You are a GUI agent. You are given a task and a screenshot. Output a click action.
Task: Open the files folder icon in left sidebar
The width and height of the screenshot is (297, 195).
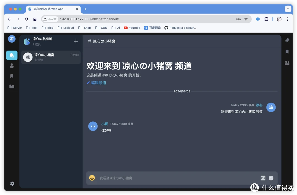click(12, 86)
